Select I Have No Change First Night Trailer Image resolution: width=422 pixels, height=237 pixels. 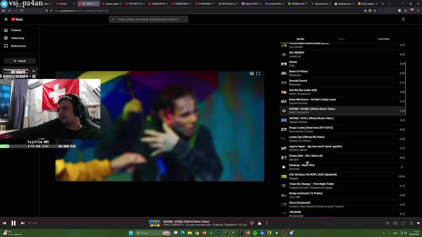point(343,186)
